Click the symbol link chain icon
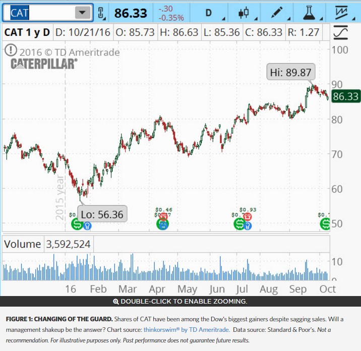This screenshot has width=361, height=351. 101,13
